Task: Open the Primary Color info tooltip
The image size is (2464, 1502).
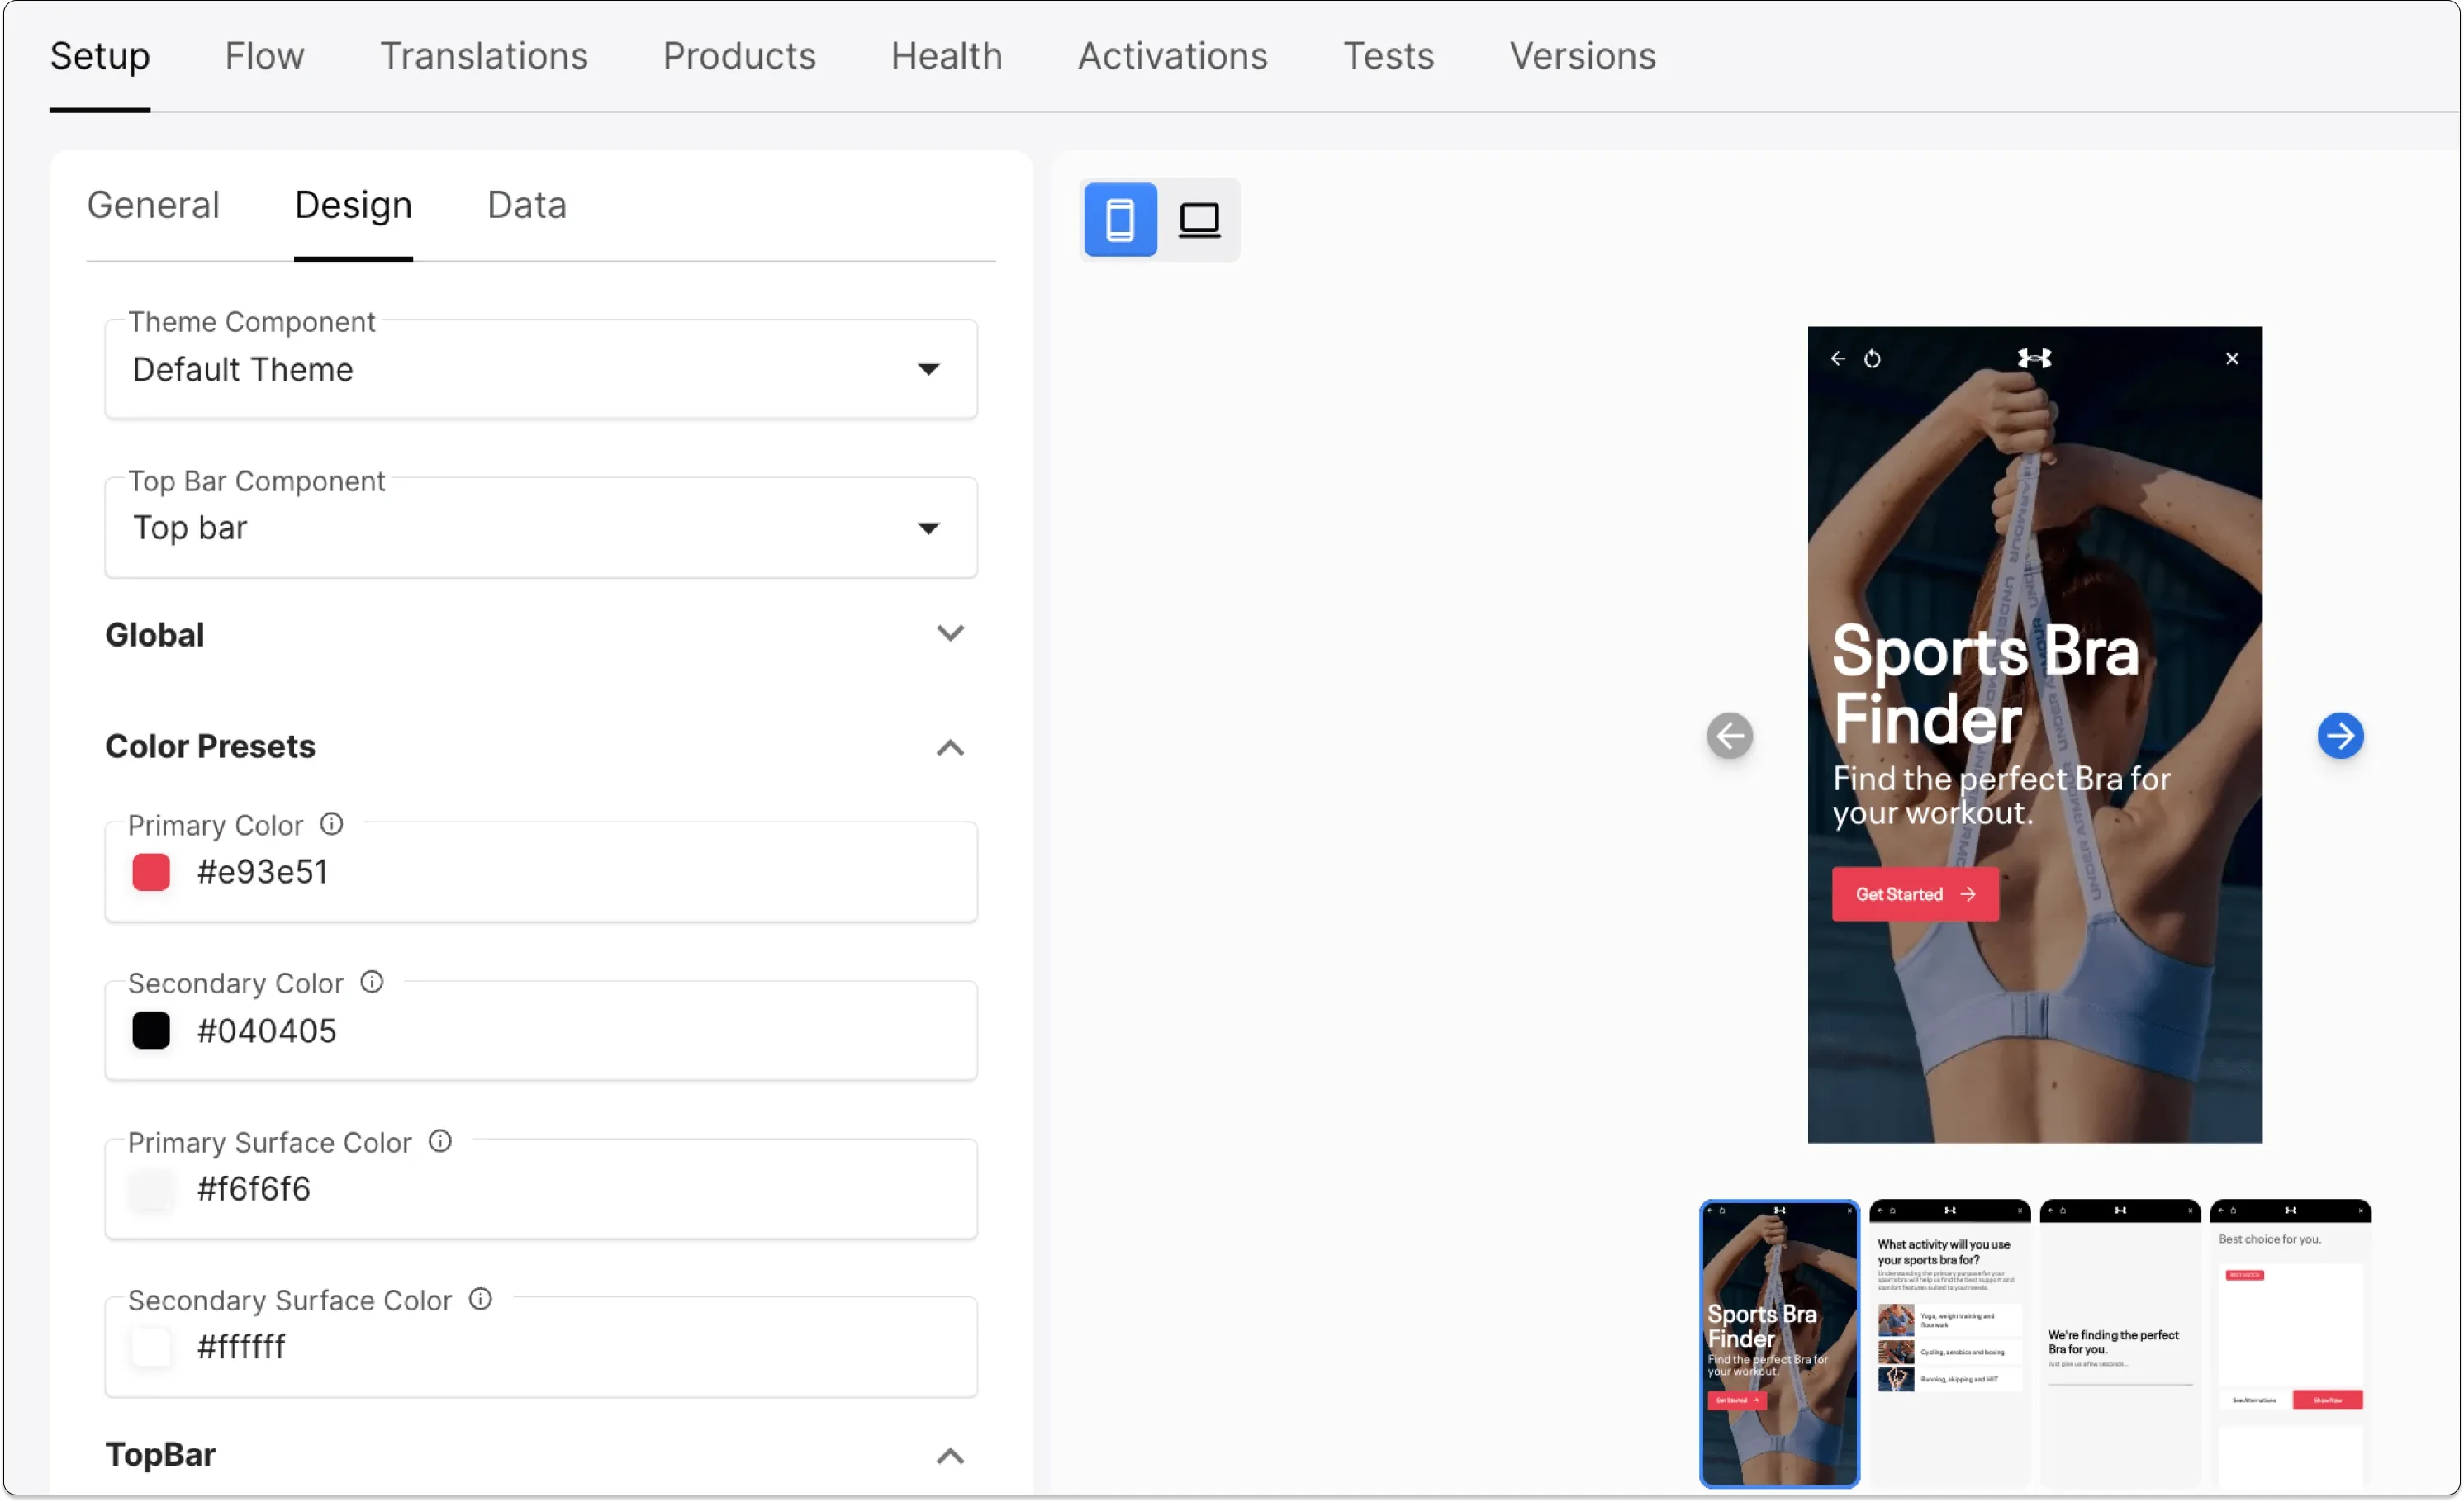Action: (331, 823)
